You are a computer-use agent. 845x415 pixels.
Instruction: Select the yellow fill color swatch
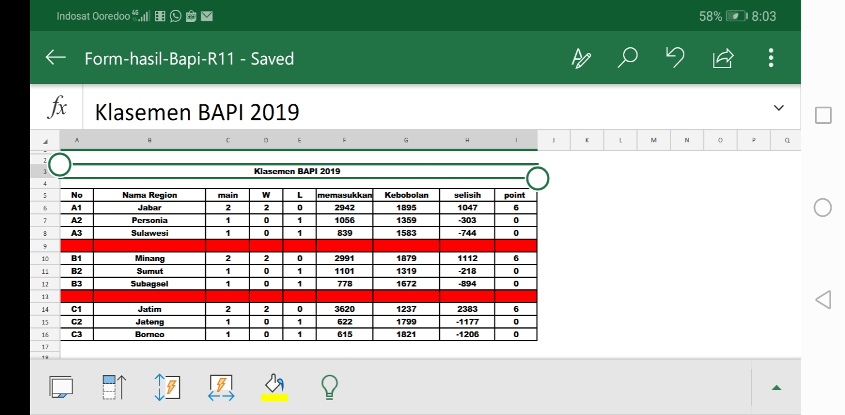click(274, 397)
